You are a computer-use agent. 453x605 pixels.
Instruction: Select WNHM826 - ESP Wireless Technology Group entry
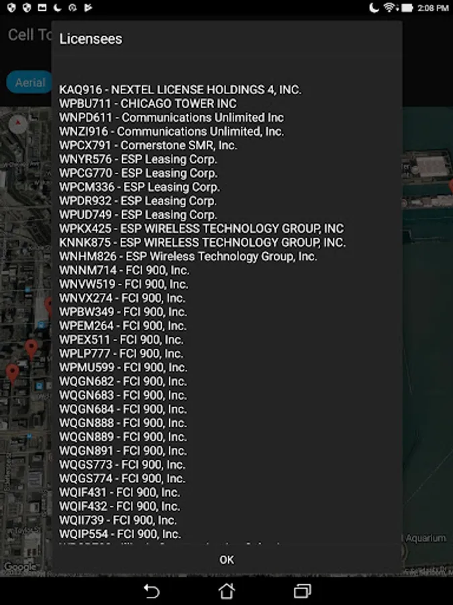point(188,256)
